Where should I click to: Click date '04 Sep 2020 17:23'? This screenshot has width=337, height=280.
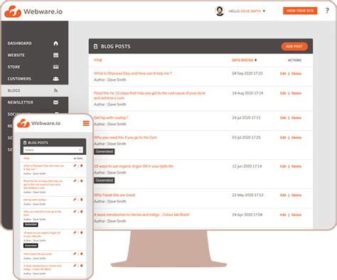pyautogui.click(x=247, y=73)
